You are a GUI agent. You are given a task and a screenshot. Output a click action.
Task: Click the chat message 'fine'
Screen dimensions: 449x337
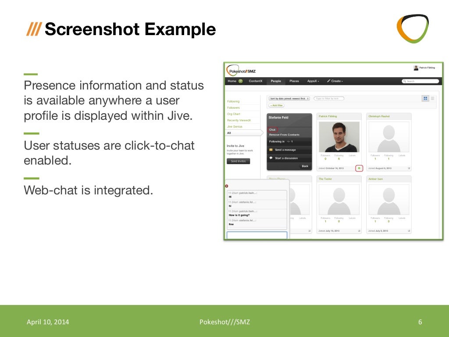(231, 224)
